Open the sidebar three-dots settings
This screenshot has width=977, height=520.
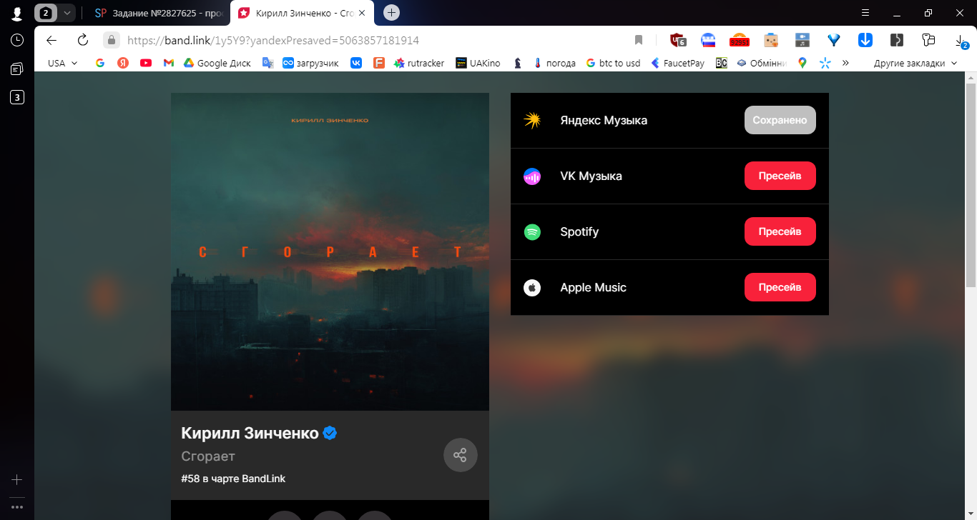coord(17,507)
